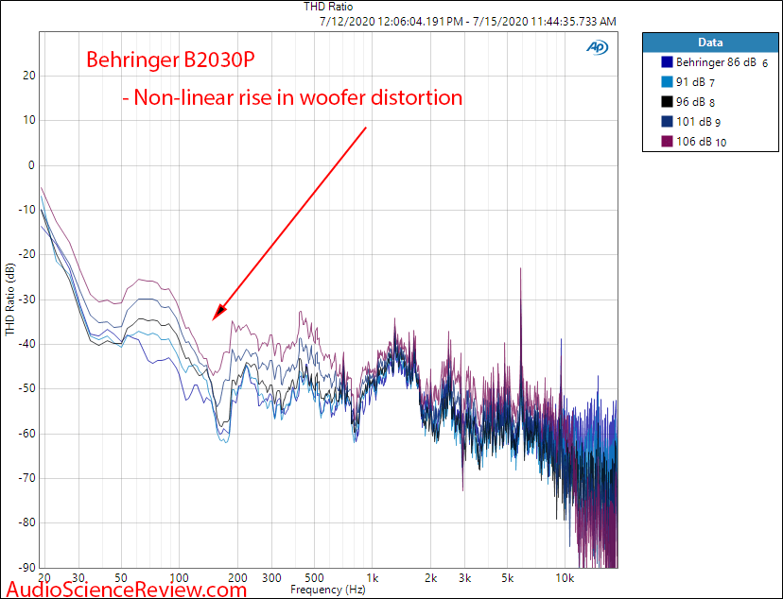
Task: Click the -60 dB y-axis tick label
Action: click(27, 434)
